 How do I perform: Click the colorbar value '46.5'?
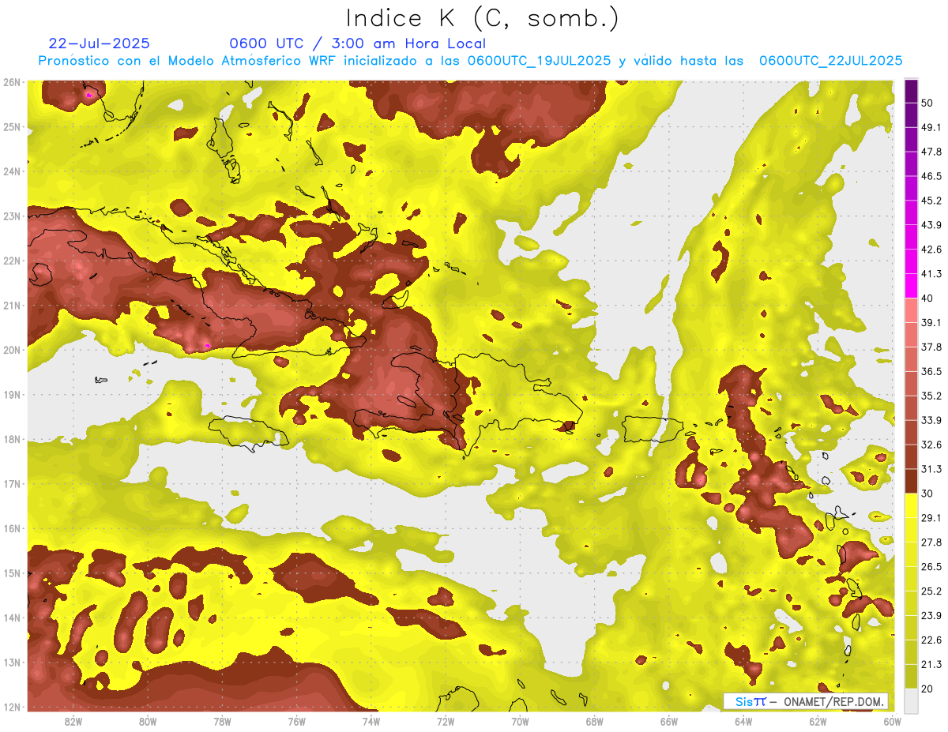pyautogui.click(x=931, y=176)
